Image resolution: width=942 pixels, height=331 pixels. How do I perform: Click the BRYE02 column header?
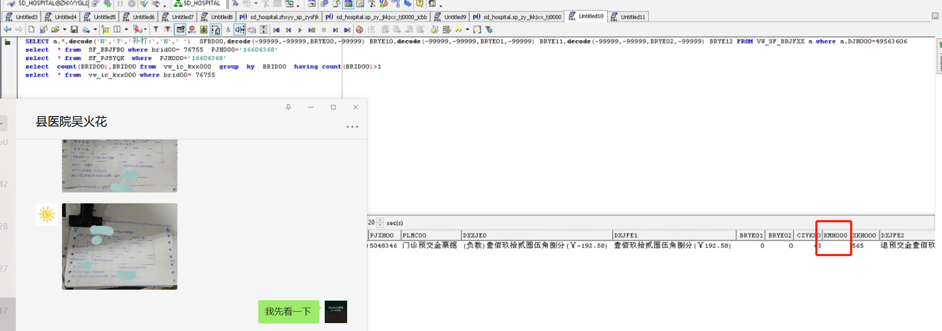coord(780,235)
